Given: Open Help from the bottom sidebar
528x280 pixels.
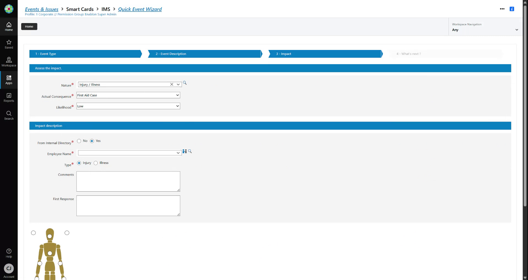Looking at the screenshot, I should pos(9,253).
